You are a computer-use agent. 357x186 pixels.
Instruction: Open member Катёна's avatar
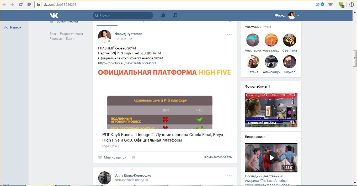[253, 62]
